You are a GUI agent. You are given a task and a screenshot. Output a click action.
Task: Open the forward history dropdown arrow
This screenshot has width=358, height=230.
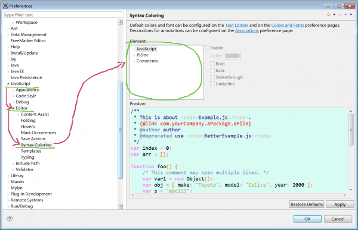point(345,14)
